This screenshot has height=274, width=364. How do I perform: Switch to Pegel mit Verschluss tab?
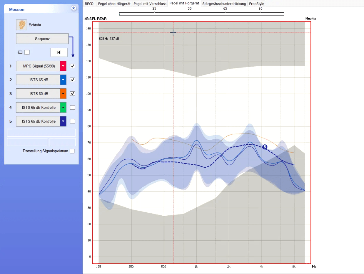point(150,4)
